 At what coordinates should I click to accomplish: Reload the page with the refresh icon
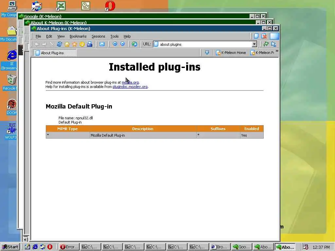point(60,44)
